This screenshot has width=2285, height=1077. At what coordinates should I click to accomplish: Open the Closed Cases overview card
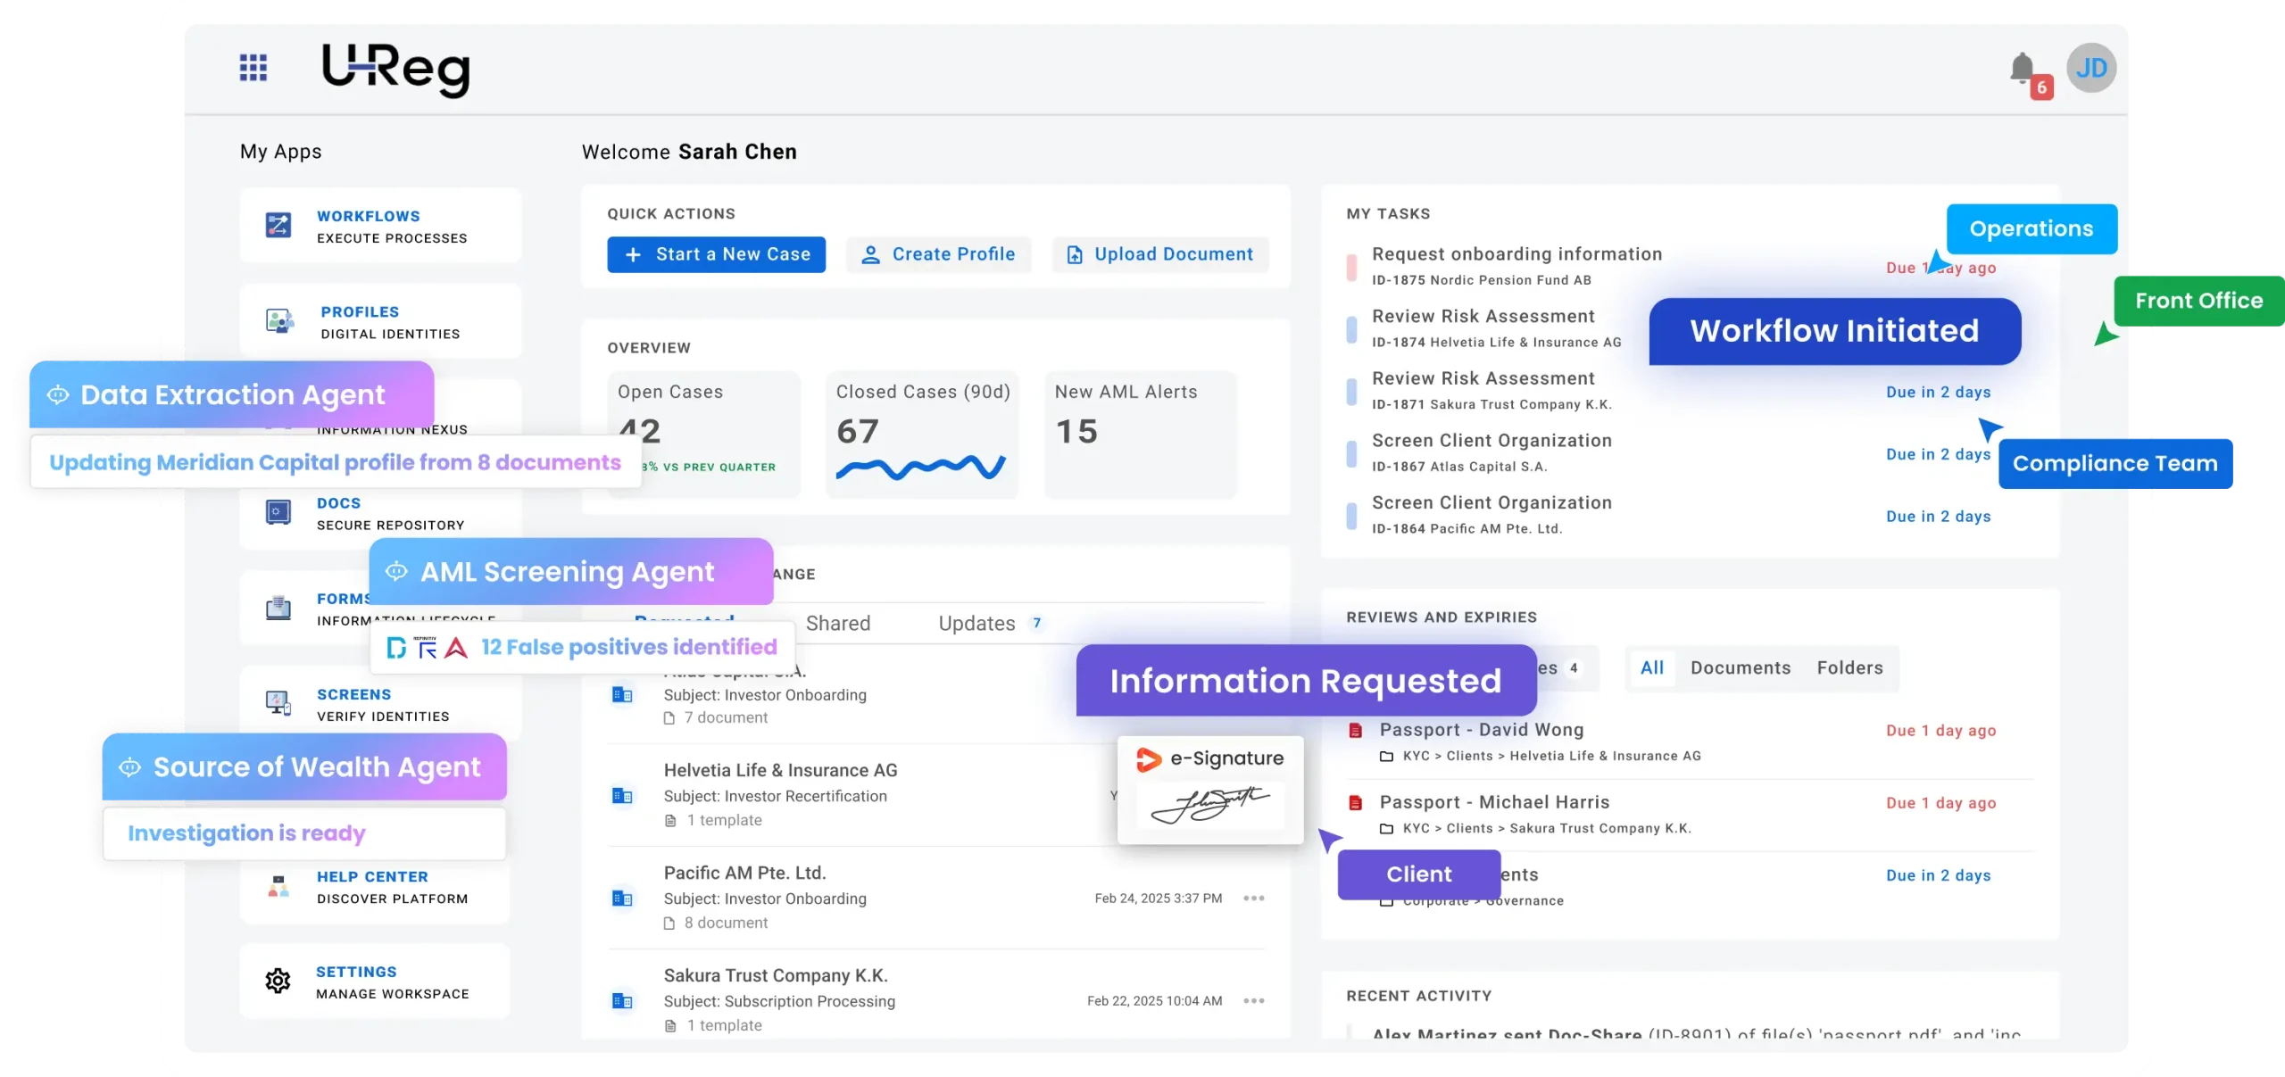922,434
